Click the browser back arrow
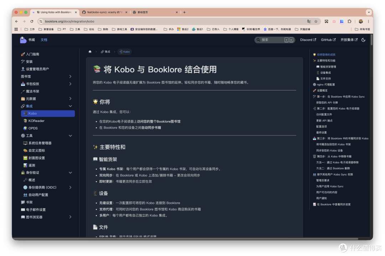Viewport: 385px width, 256px height. [16, 21]
